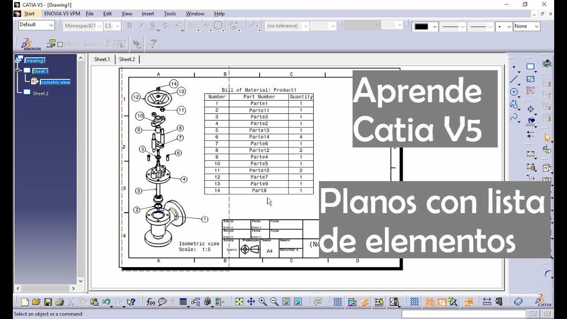The image size is (567, 319).
Task: Open the Help menu
Action: point(219,14)
